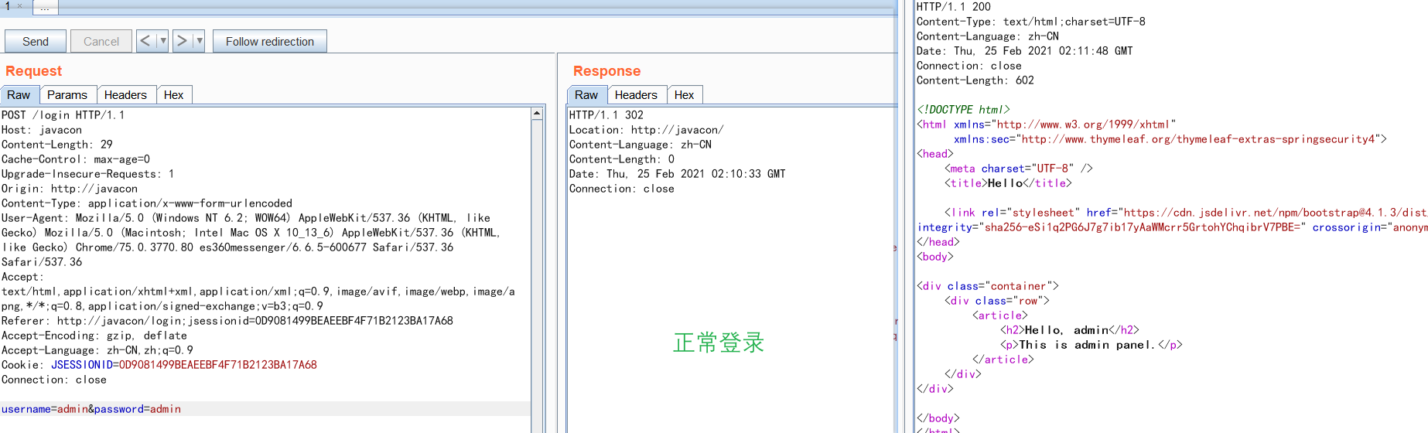Image resolution: width=1428 pixels, height=433 pixels.
Task: Switch to Request Hex tab
Action: tap(174, 95)
